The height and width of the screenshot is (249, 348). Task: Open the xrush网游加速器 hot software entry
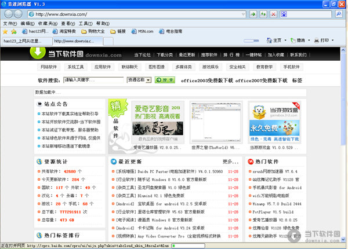tap(275, 171)
